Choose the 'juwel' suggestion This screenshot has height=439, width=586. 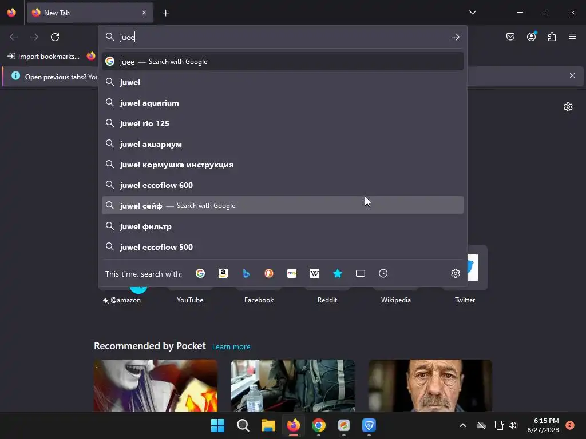(x=283, y=82)
